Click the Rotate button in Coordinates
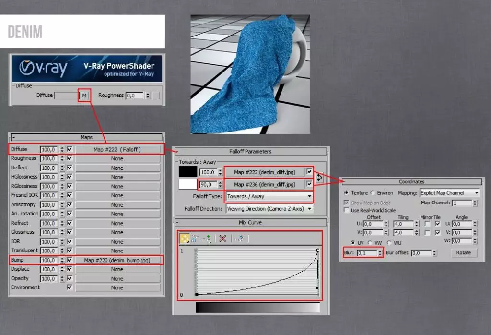 coord(464,253)
